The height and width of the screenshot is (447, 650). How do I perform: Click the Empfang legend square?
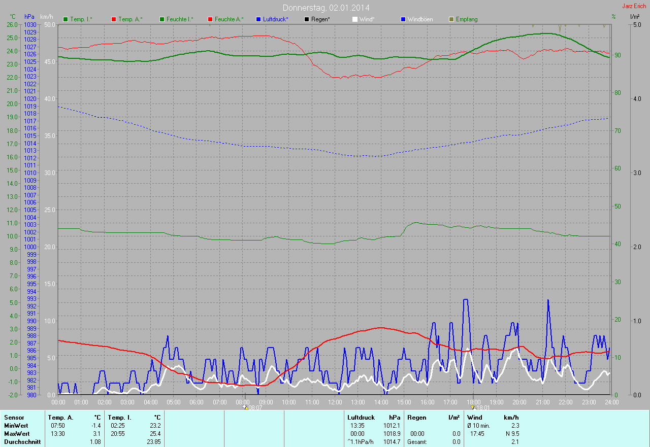451,19
